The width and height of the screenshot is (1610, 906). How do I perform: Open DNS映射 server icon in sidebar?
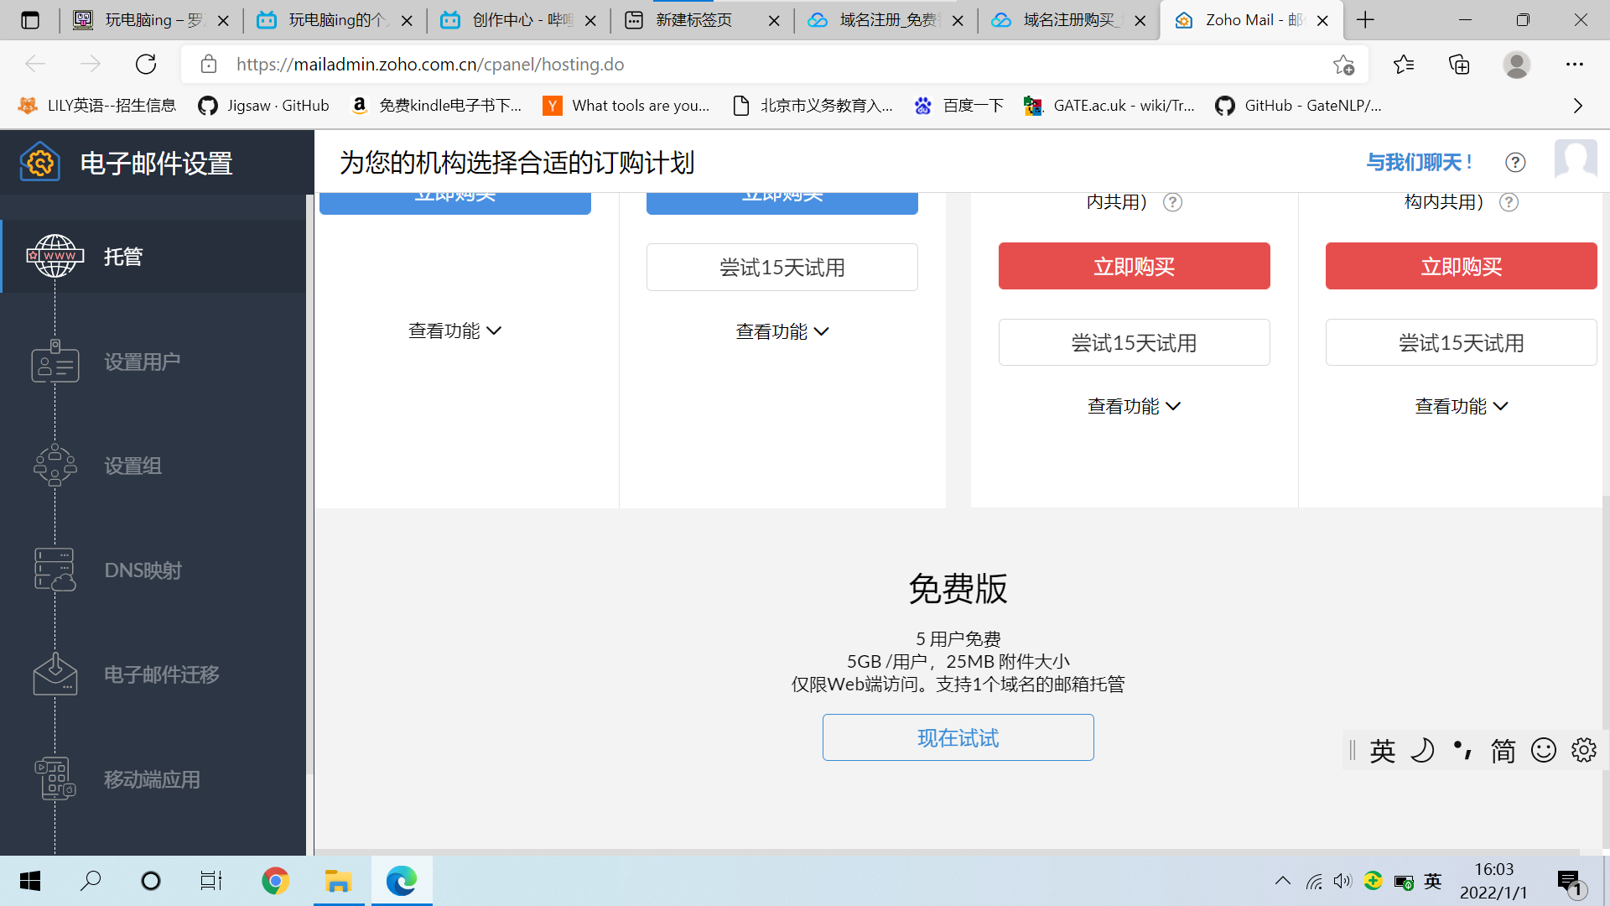[55, 570]
